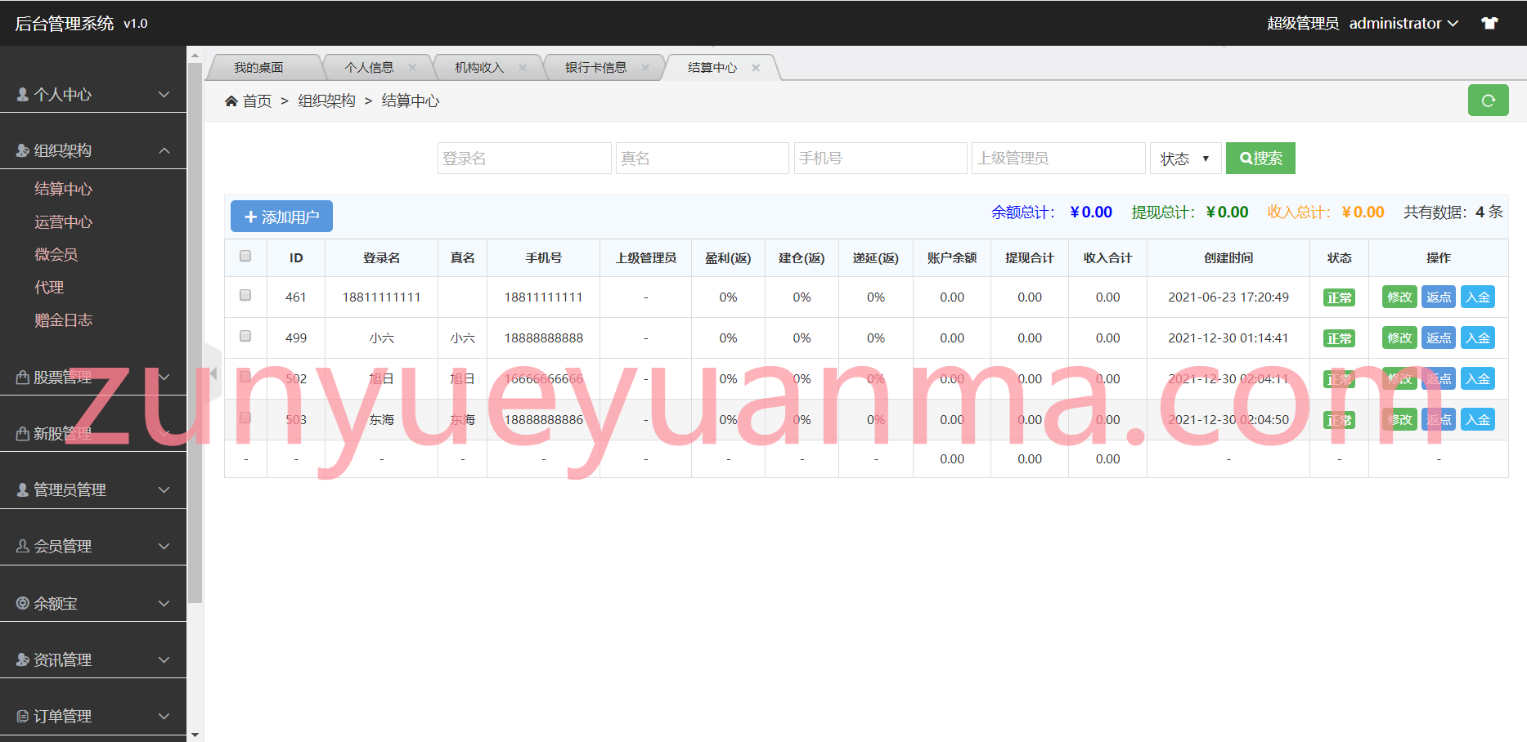
Task: Check the row for ID 499
Action: 245,336
